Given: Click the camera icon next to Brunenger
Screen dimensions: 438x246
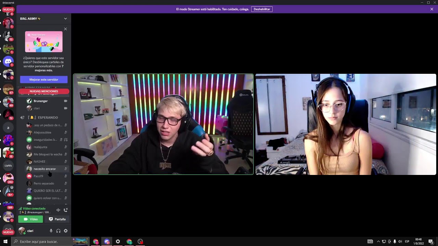Looking at the screenshot, I should pos(66,101).
